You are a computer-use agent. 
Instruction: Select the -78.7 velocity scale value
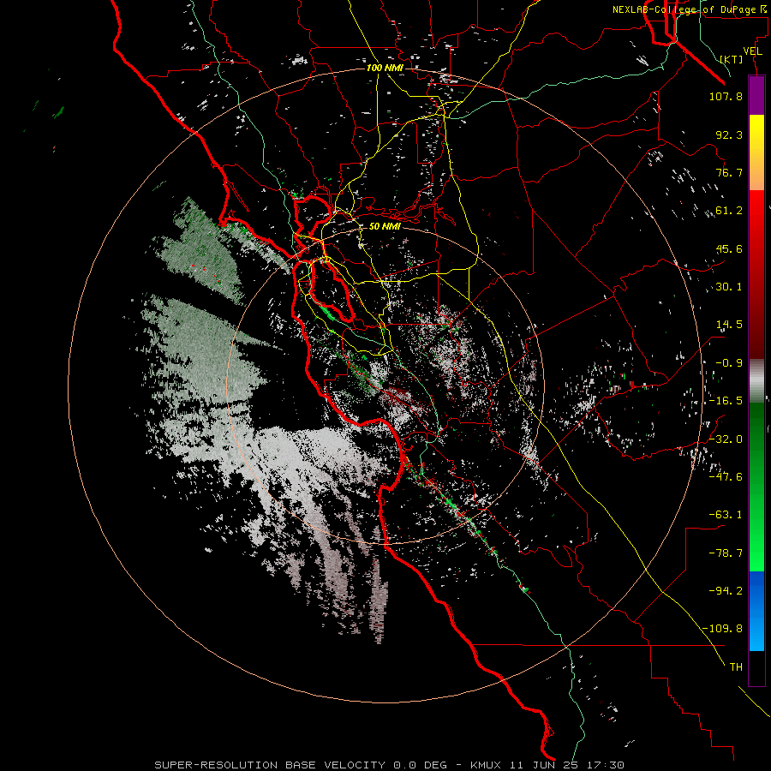tap(726, 553)
